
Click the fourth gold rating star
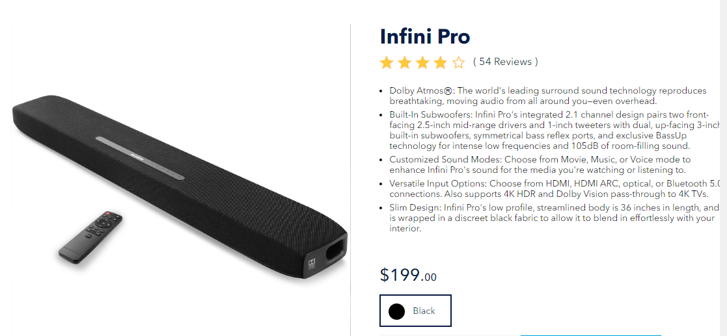(x=441, y=62)
